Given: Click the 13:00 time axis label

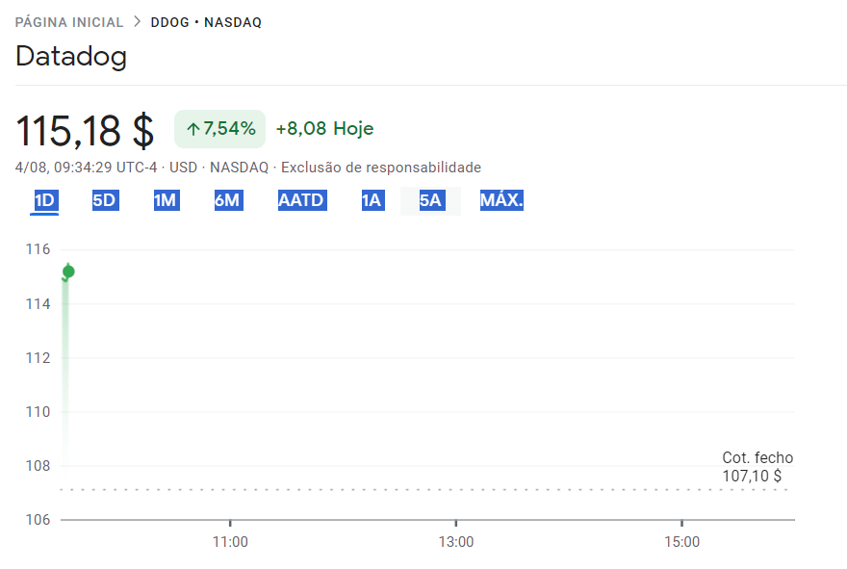Looking at the screenshot, I should coord(456,542).
